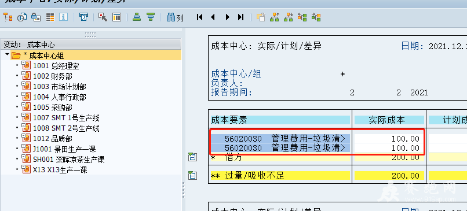The width and height of the screenshot is (467, 211).
Task: Click the binoculars 列 find column button
Action: [175, 17]
